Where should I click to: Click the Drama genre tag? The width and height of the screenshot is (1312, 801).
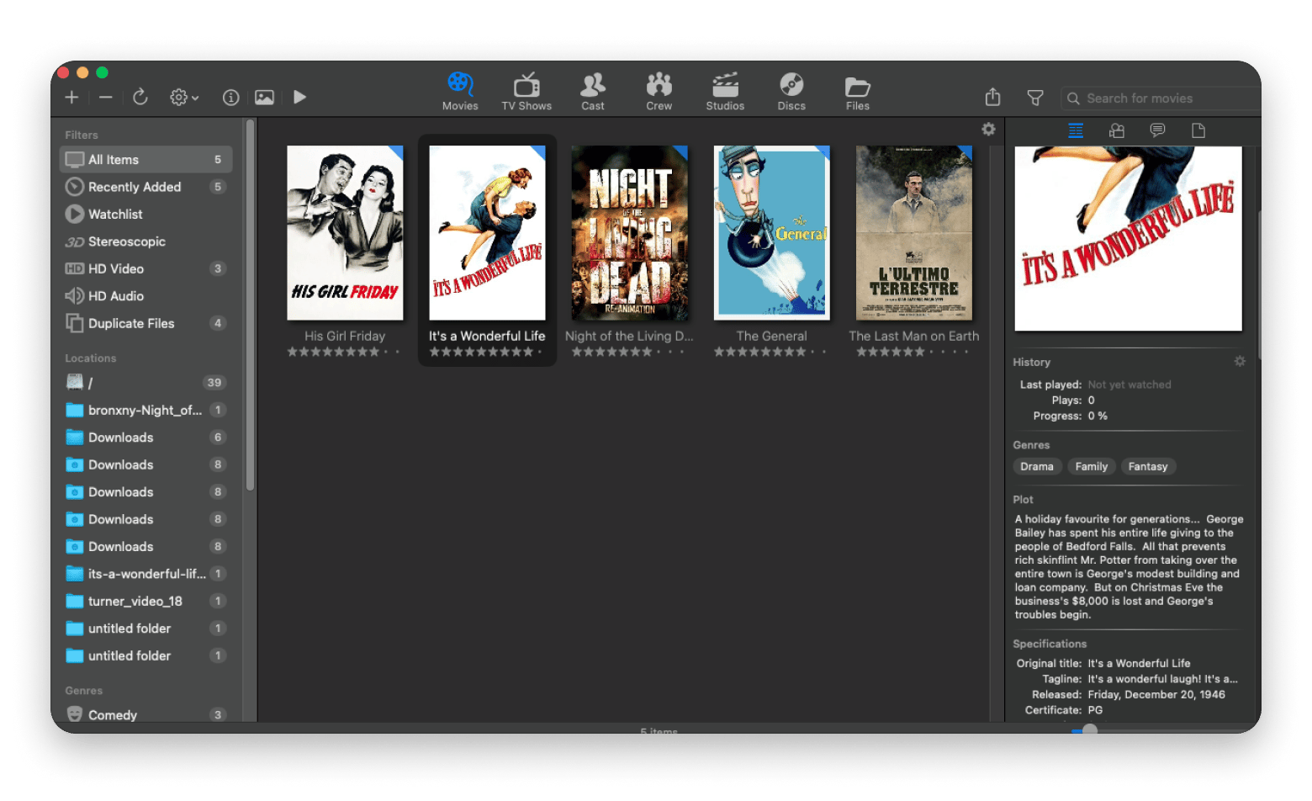pyautogui.click(x=1037, y=466)
